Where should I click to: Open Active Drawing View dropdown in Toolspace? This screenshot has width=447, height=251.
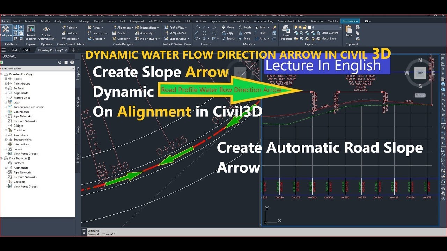click(x=37, y=69)
